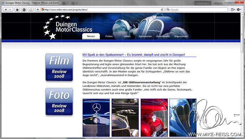The width and height of the screenshot is (245, 139).
Task: Open the Fotos navigation tab
Action: (109, 36)
